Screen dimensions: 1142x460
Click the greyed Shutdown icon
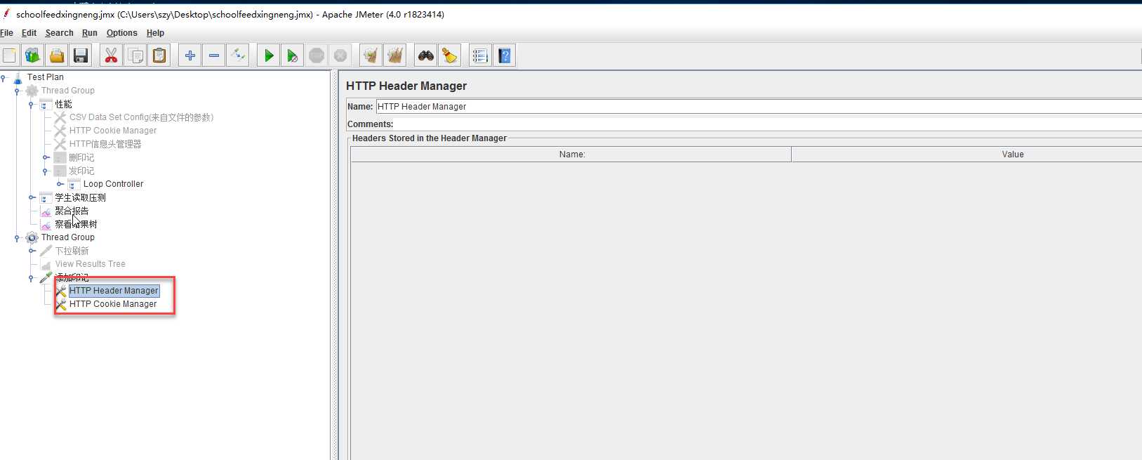pyautogui.click(x=340, y=55)
